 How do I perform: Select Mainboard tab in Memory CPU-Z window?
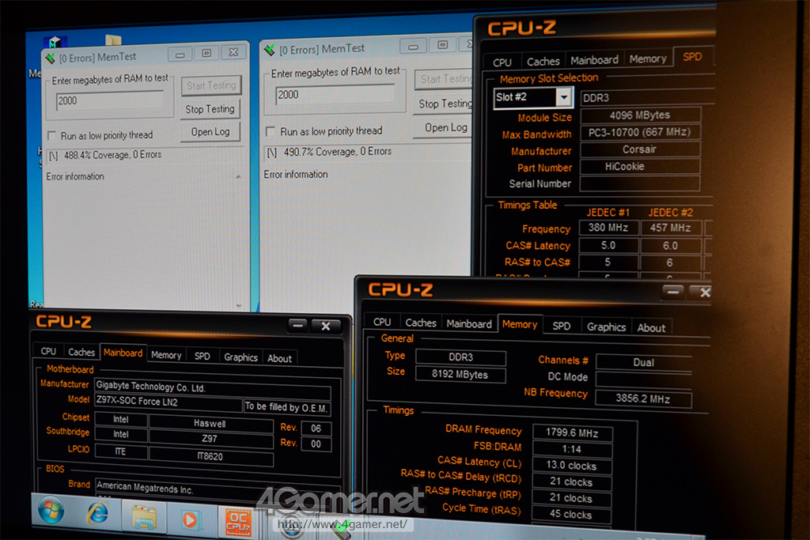[x=469, y=323]
